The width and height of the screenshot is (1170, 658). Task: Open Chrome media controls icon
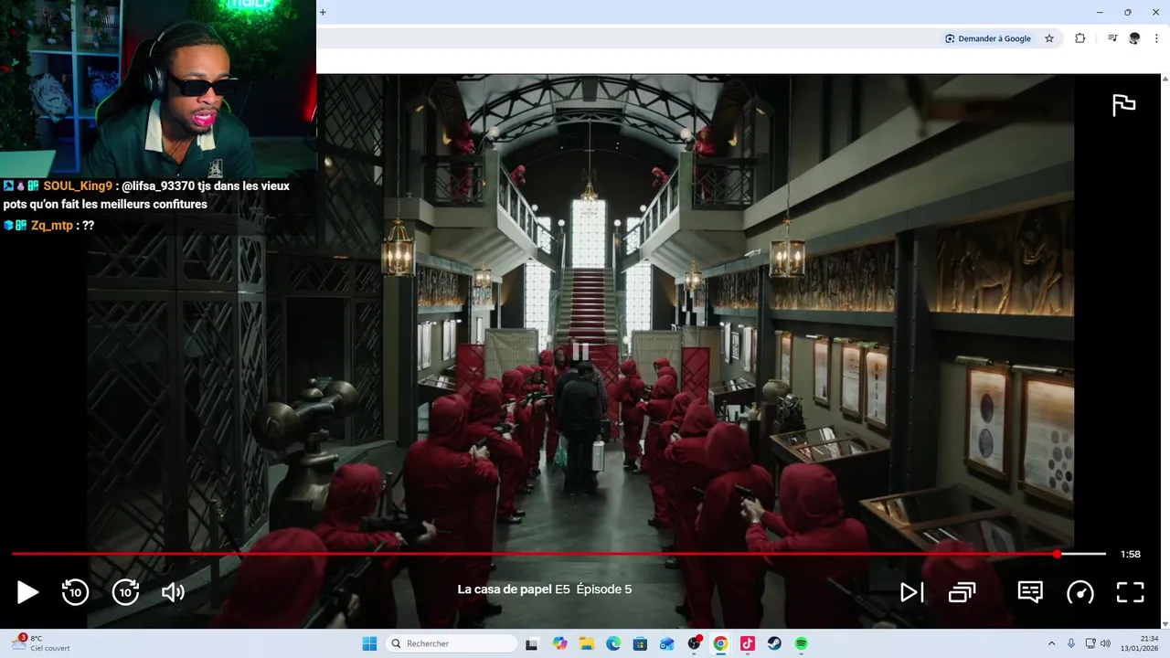pyautogui.click(x=1112, y=38)
